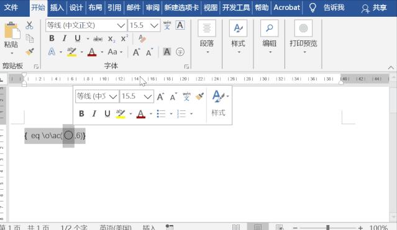
Task: Copy selection with the ribbon copy icon
Action: pyautogui.click(x=30, y=38)
